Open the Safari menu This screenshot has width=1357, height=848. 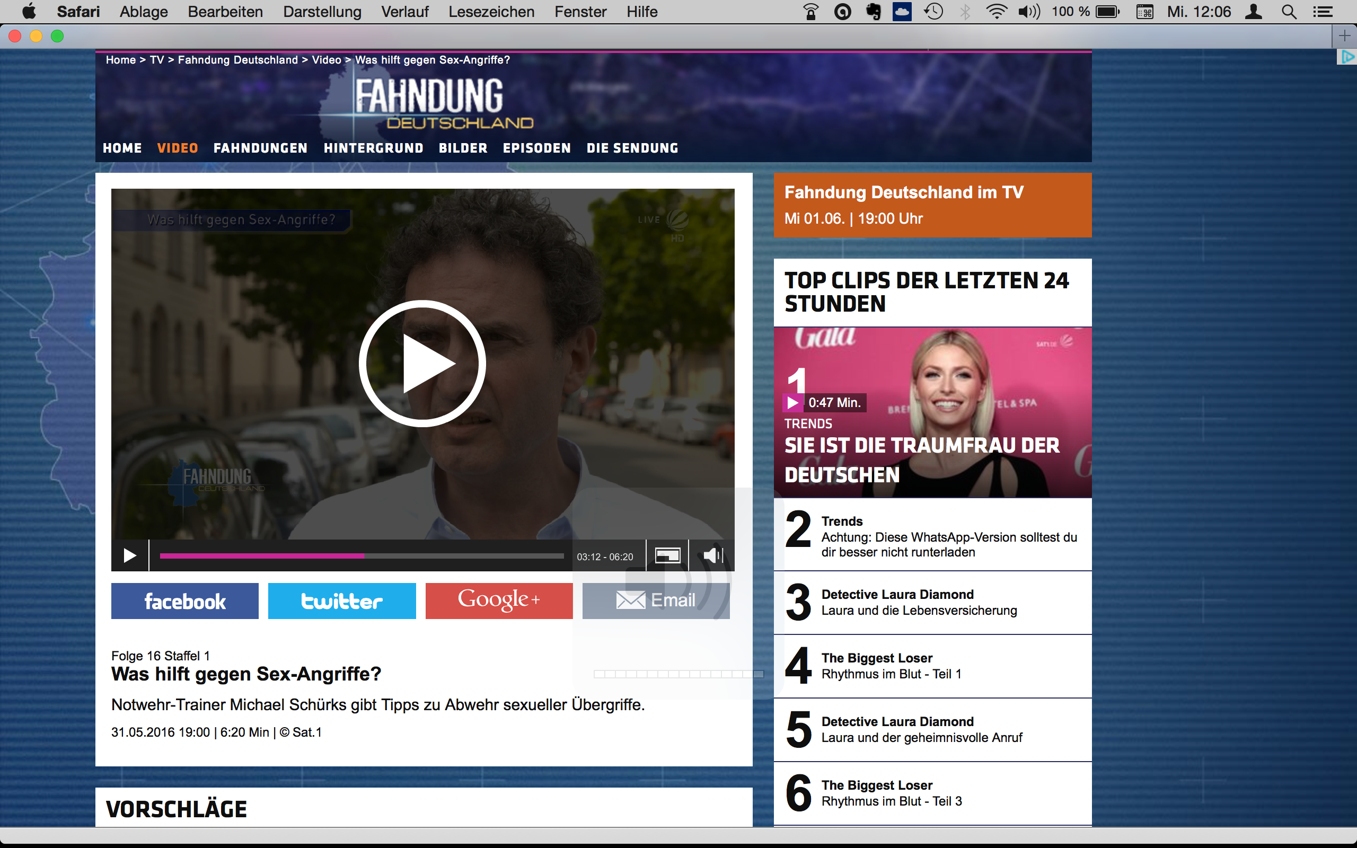(x=78, y=12)
